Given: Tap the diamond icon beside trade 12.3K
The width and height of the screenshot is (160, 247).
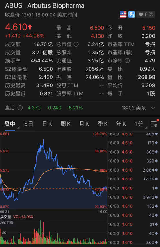Looking at the screenshot, I should [x=156, y=179].
